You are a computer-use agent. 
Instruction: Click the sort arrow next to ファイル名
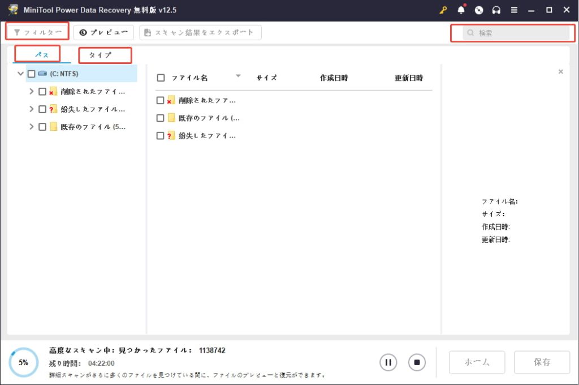click(x=238, y=76)
